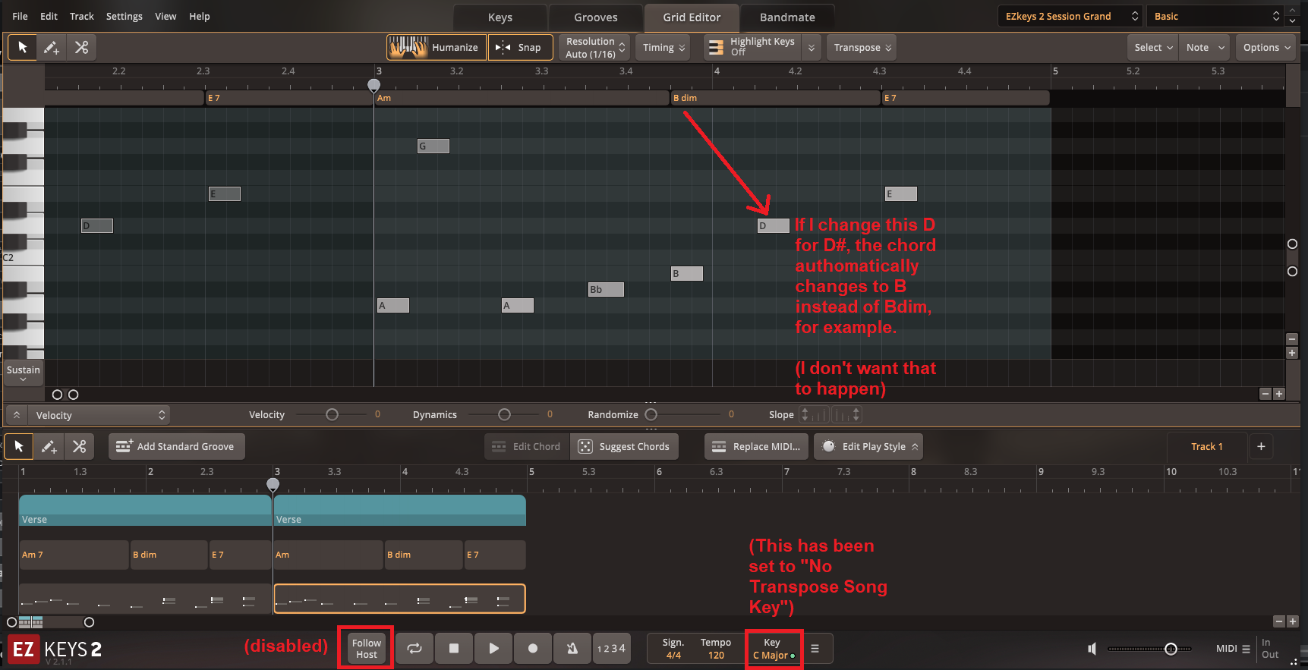Click the Suggest Chords button
Image resolution: width=1308 pixels, height=670 pixels.
pyautogui.click(x=624, y=446)
